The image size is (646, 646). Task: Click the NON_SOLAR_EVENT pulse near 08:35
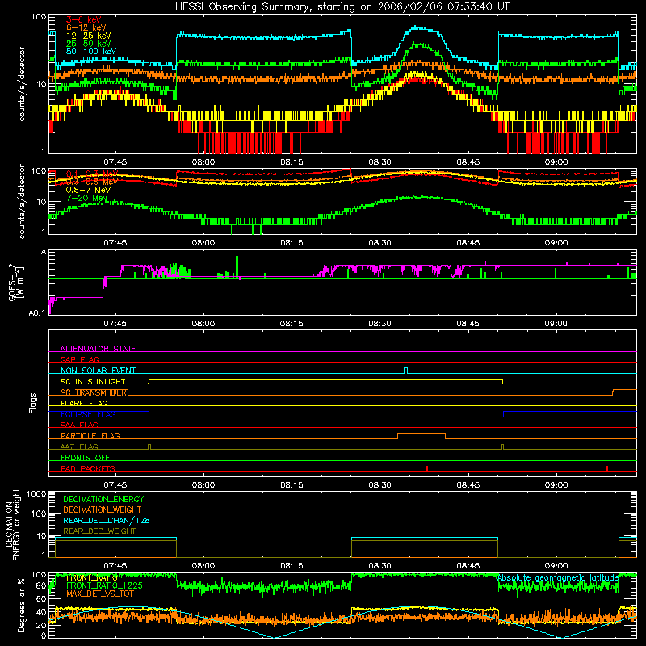click(406, 371)
